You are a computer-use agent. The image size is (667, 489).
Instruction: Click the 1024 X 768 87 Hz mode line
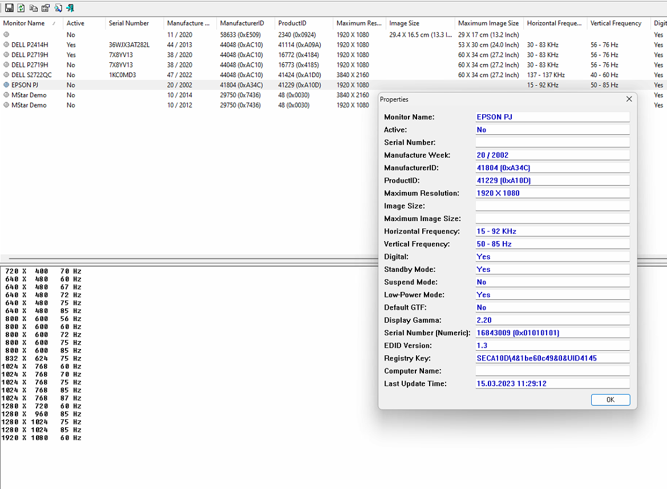(41, 398)
